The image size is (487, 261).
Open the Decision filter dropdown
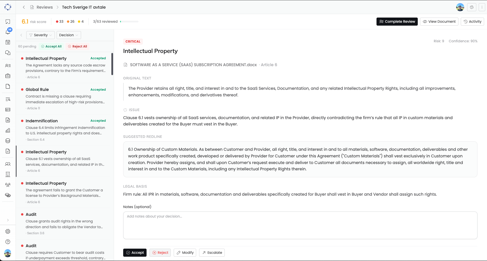[x=69, y=35]
